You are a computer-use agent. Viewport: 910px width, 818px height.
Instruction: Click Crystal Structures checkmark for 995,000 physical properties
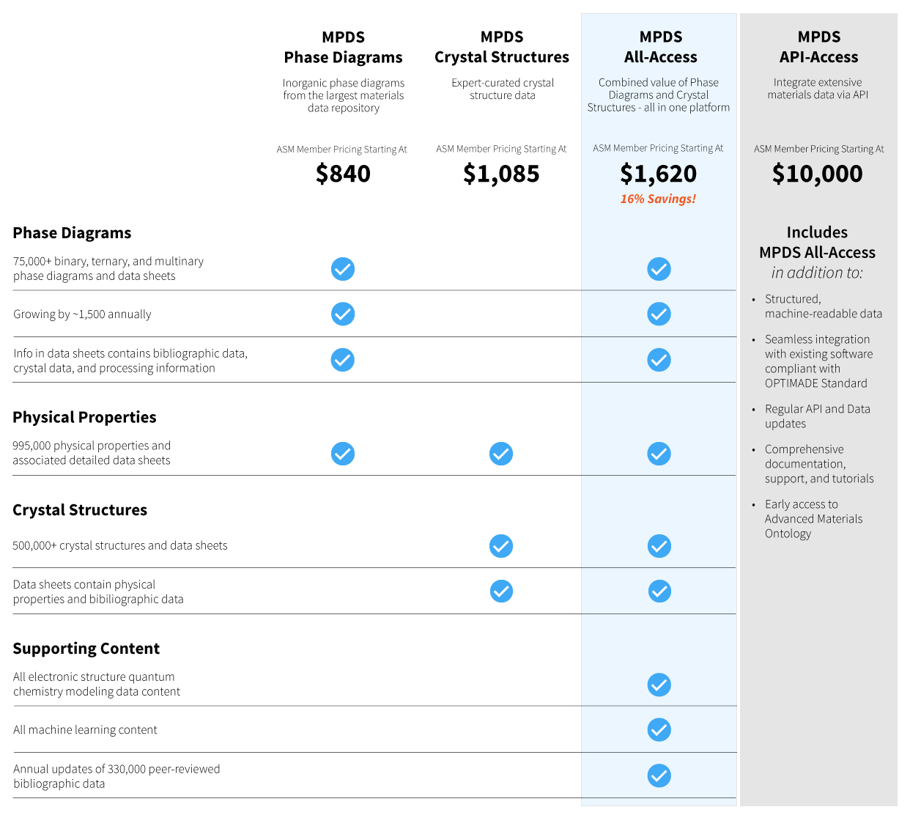pyautogui.click(x=501, y=454)
